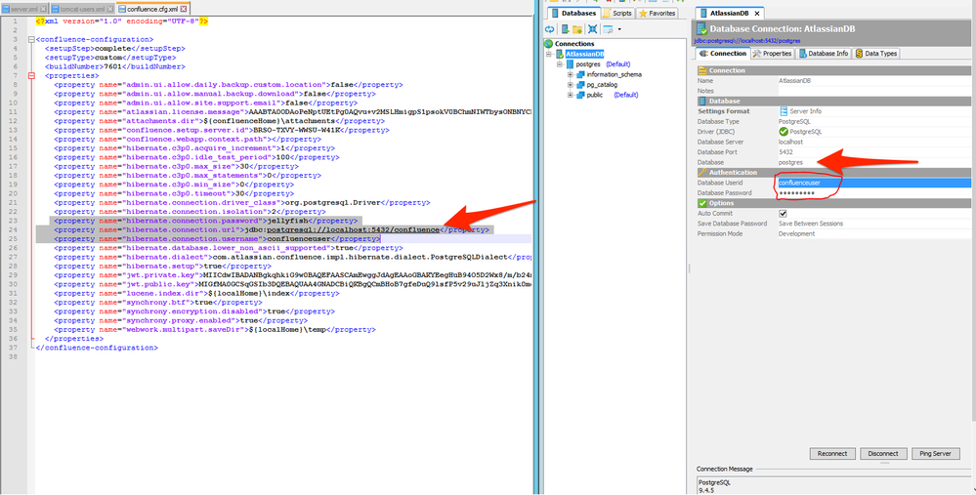Click the jellyfish password text on line 23
The width and height of the screenshot is (976, 495).
[286, 221]
